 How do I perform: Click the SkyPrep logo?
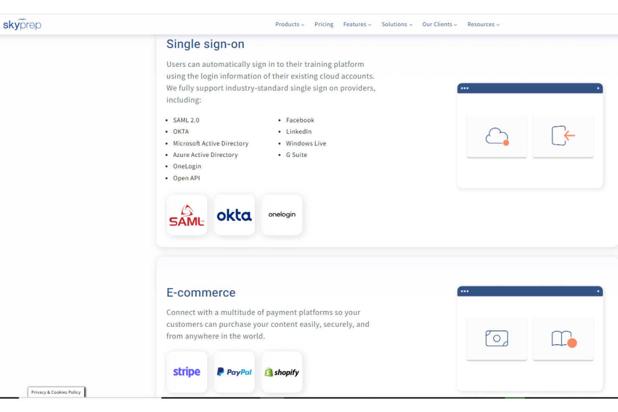coord(22,24)
